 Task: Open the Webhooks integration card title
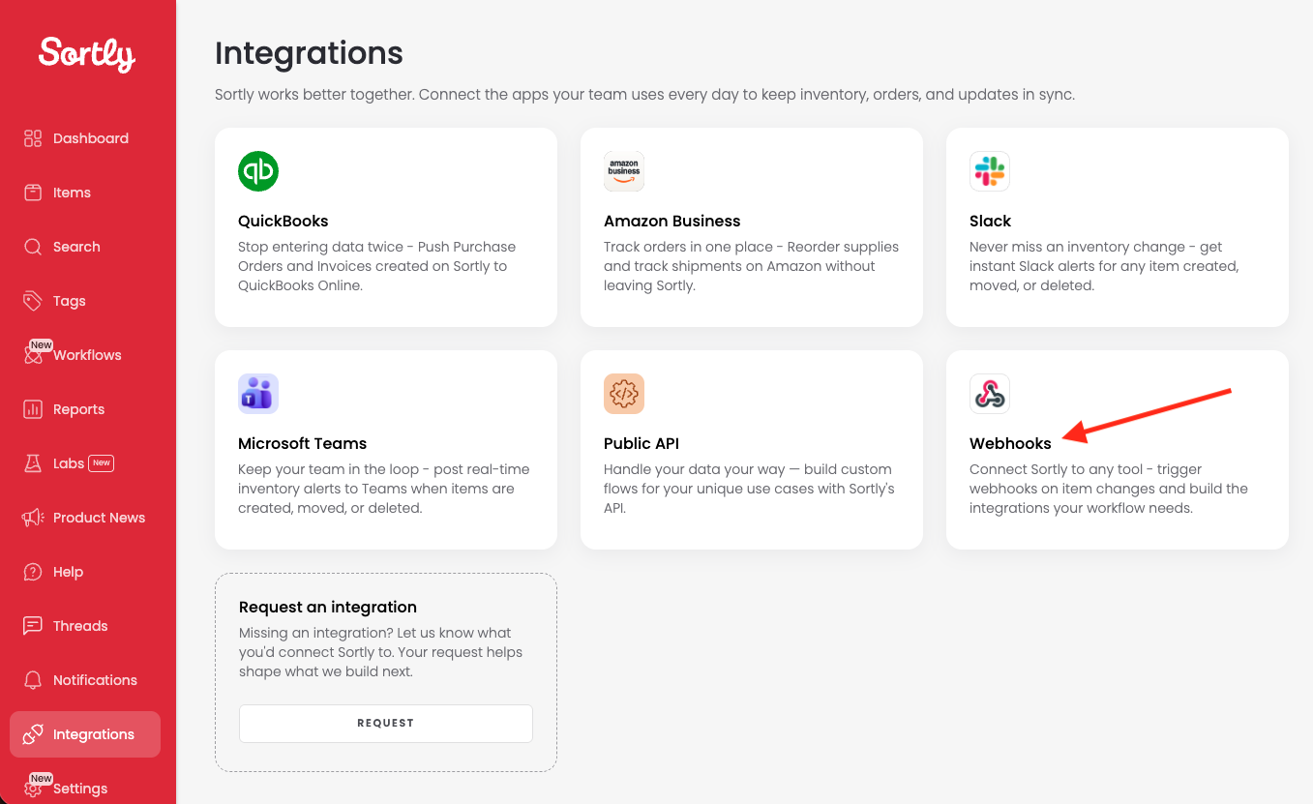[x=1010, y=443]
